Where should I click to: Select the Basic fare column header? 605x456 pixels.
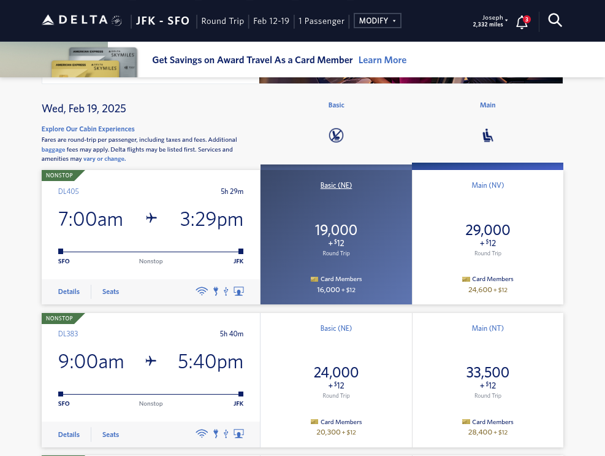[x=336, y=105]
